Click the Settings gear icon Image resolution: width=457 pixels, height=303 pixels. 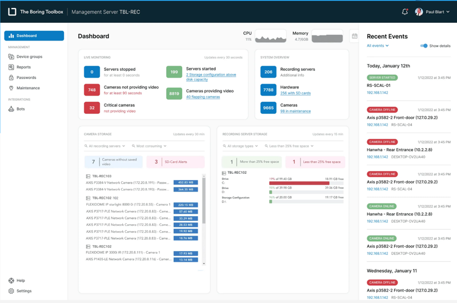point(11,291)
